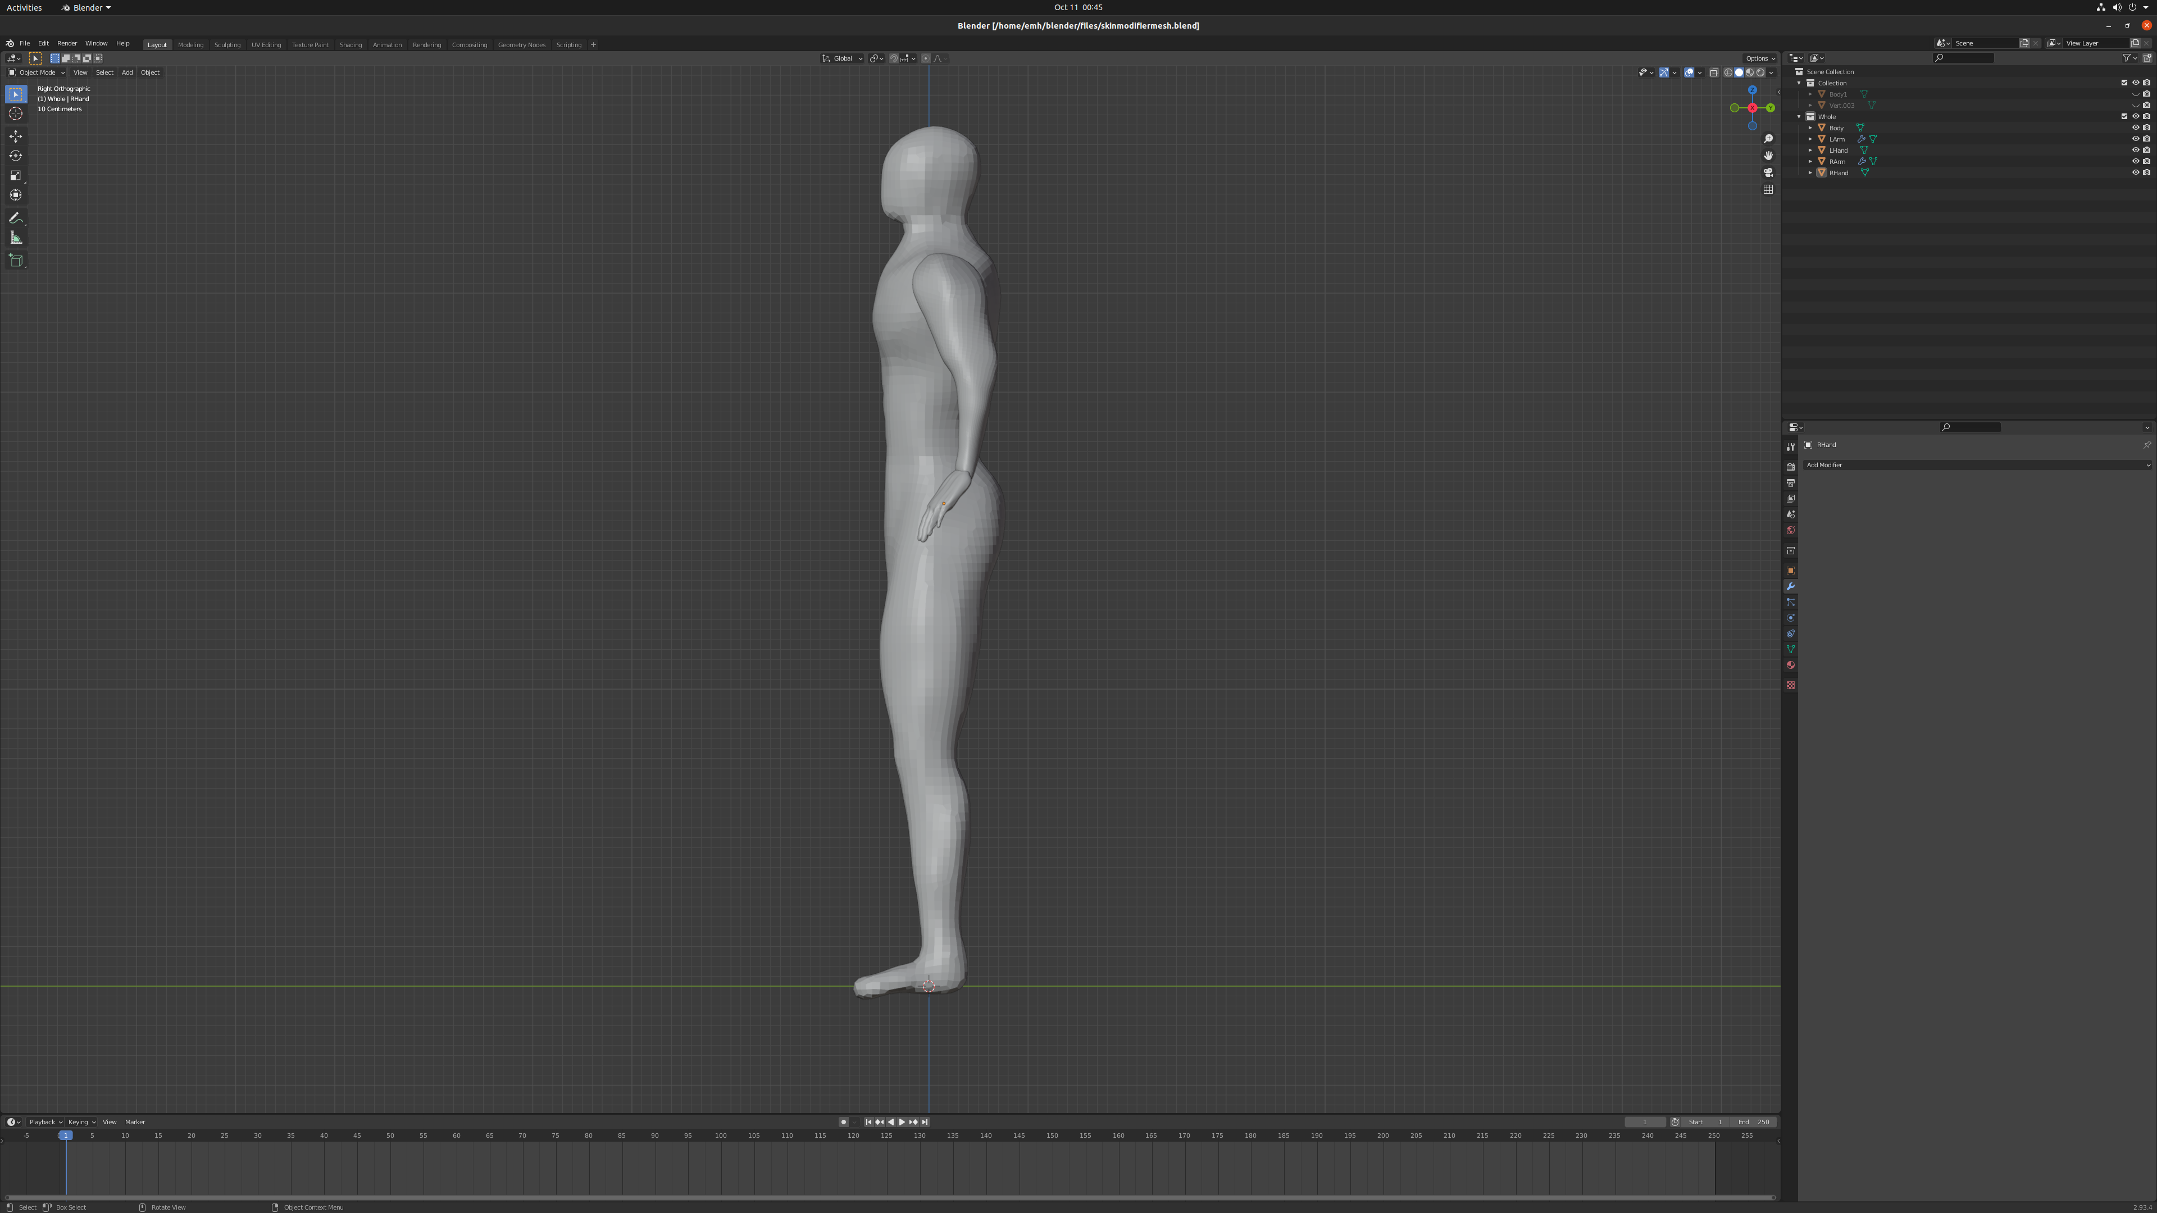
Task: Hide the LArm object in viewport
Action: point(2135,139)
